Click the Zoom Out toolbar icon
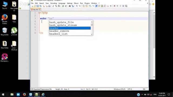Viewport: 173px width, 97px height. coord(79,6)
